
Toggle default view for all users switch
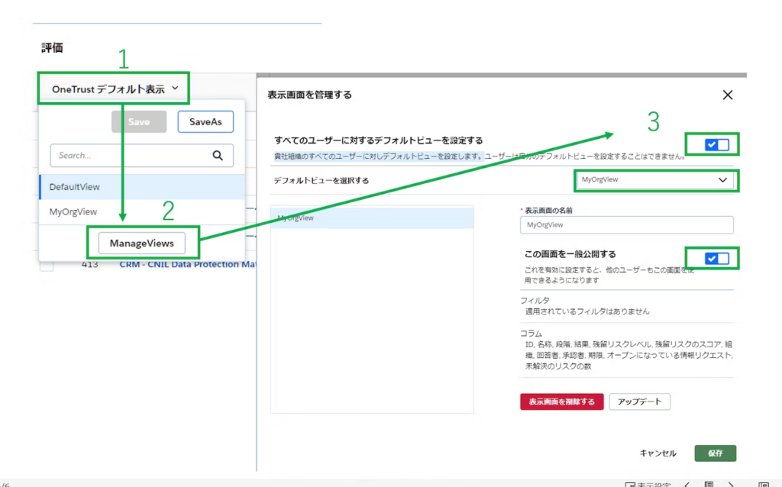point(716,144)
